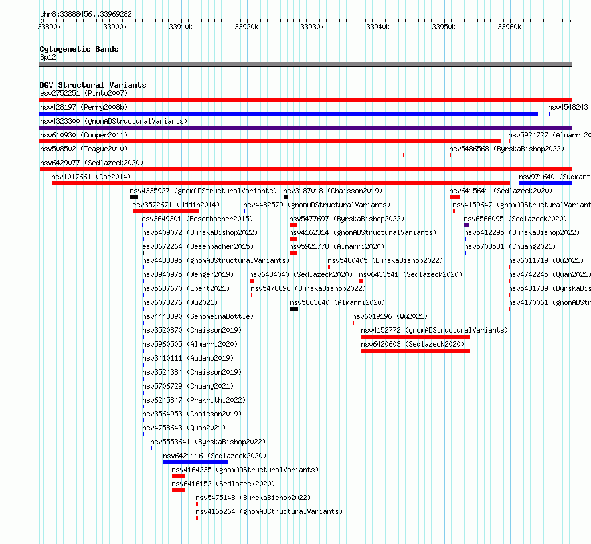This screenshot has height=544, width=591.
Task: Open nsv4335927 (gnomADStructuralVariants) label
Action: 203,191
